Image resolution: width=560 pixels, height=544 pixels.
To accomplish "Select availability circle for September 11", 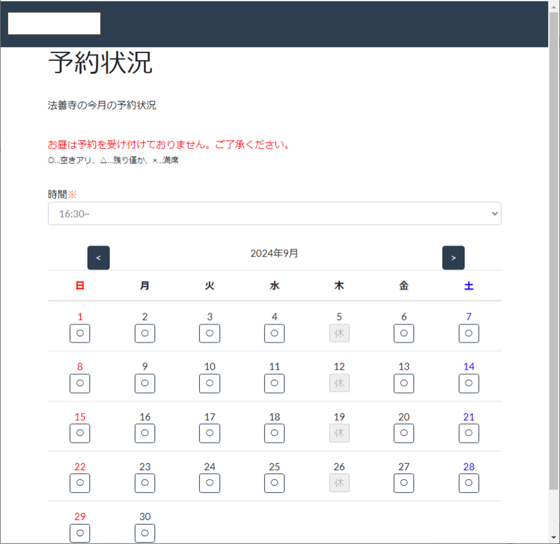I will [274, 383].
